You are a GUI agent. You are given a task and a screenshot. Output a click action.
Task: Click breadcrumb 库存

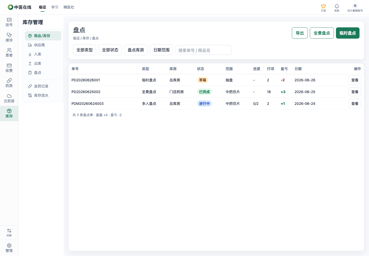[86, 38]
